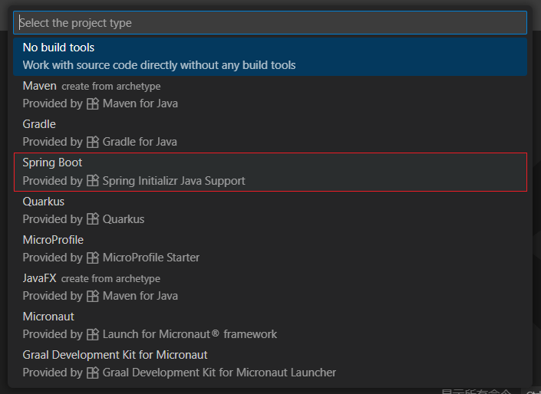The width and height of the screenshot is (541, 394).
Task: Click extension icon beside 'Graal Development Kit for Micronaut Launcher'
Action: coord(92,373)
